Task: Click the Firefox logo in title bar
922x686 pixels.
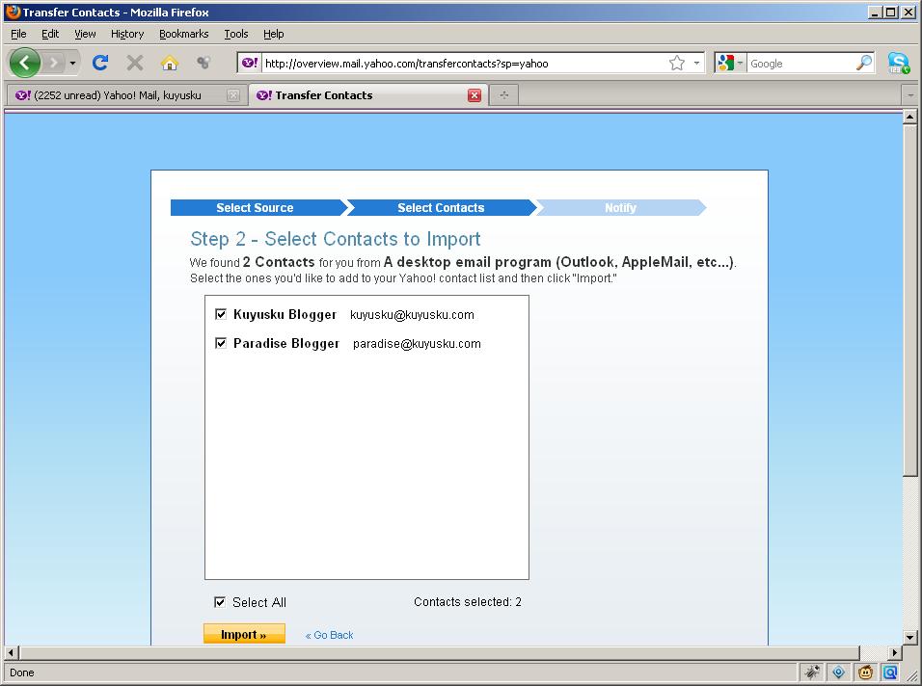Action: (13, 12)
